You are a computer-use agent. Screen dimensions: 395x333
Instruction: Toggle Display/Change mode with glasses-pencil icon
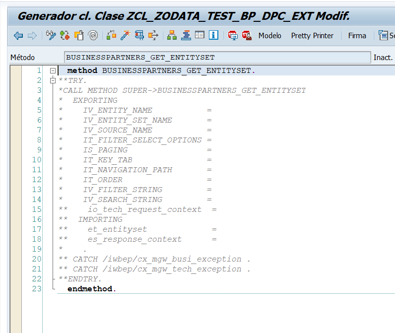(x=51, y=36)
